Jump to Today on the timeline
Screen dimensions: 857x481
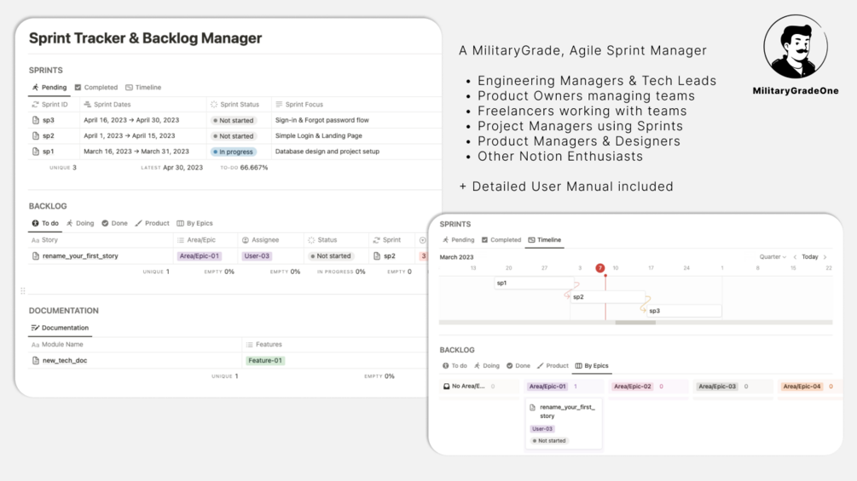click(x=810, y=257)
